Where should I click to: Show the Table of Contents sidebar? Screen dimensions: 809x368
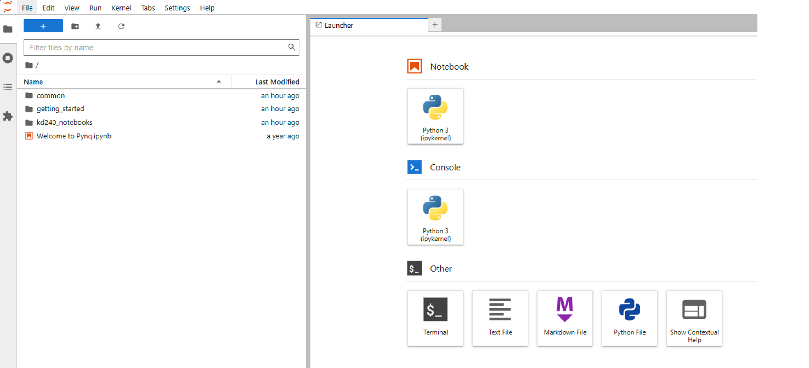click(x=8, y=87)
